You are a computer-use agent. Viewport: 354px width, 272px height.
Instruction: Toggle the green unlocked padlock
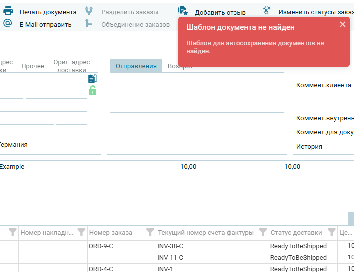point(92,90)
